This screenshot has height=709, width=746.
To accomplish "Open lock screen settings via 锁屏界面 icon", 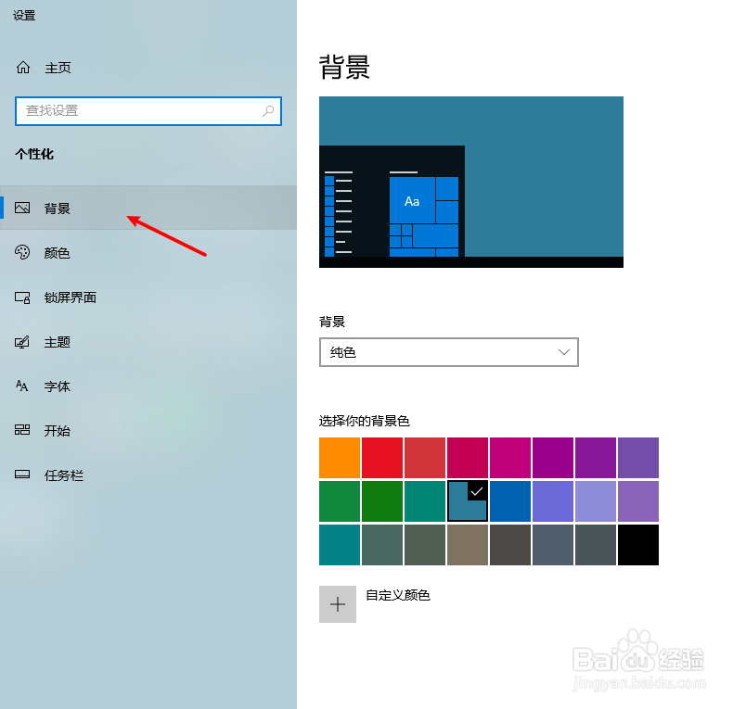I will [x=22, y=297].
